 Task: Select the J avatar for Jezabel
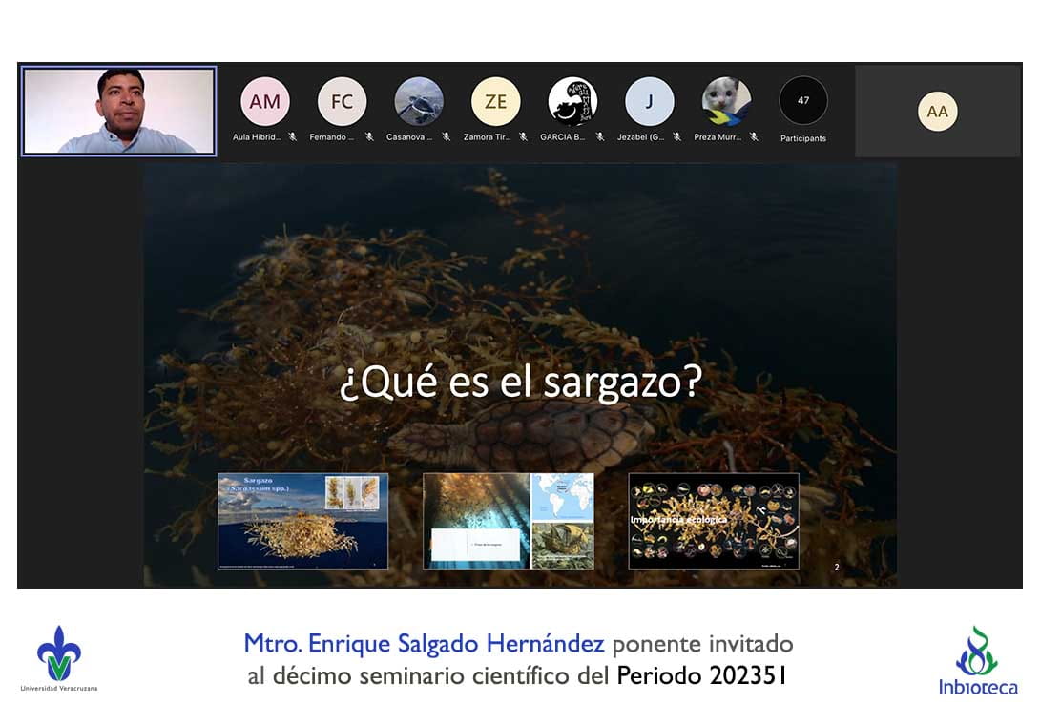649,101
